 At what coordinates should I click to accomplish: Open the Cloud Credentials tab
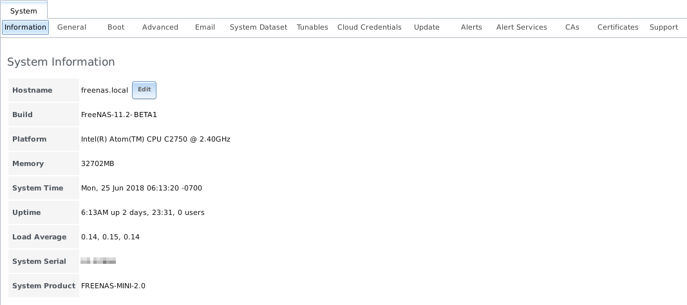pyautogui.click(x=369, y=27)
